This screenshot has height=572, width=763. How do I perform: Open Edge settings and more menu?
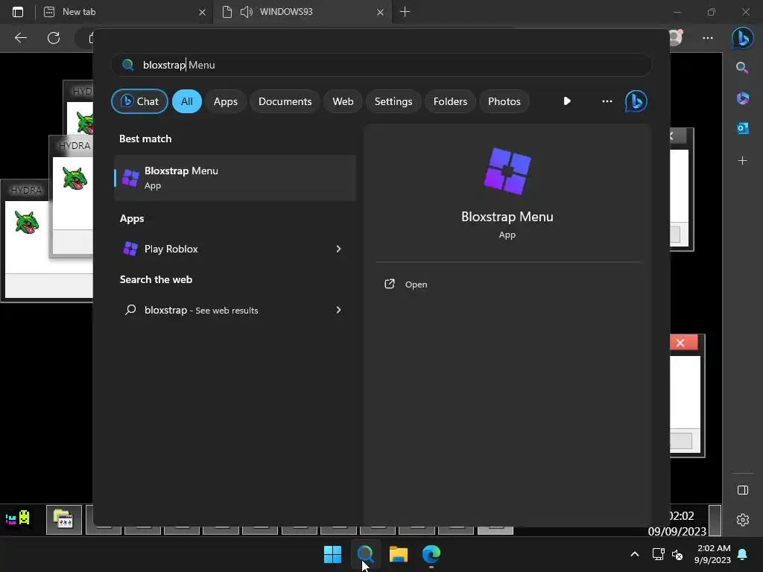(708, 38)
